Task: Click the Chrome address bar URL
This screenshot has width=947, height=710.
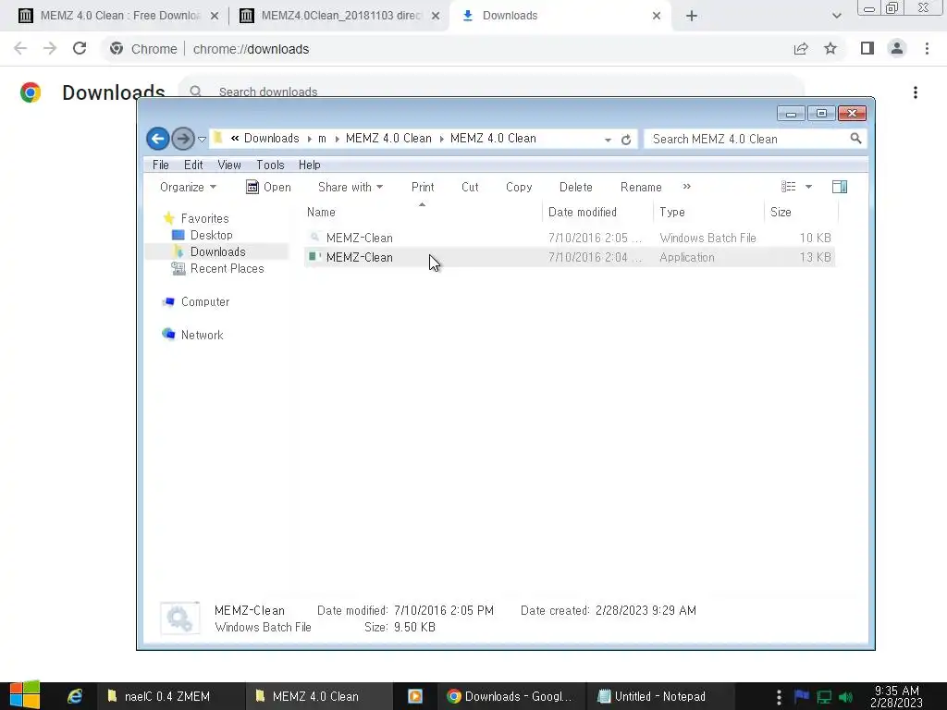Action: [251, 49]
